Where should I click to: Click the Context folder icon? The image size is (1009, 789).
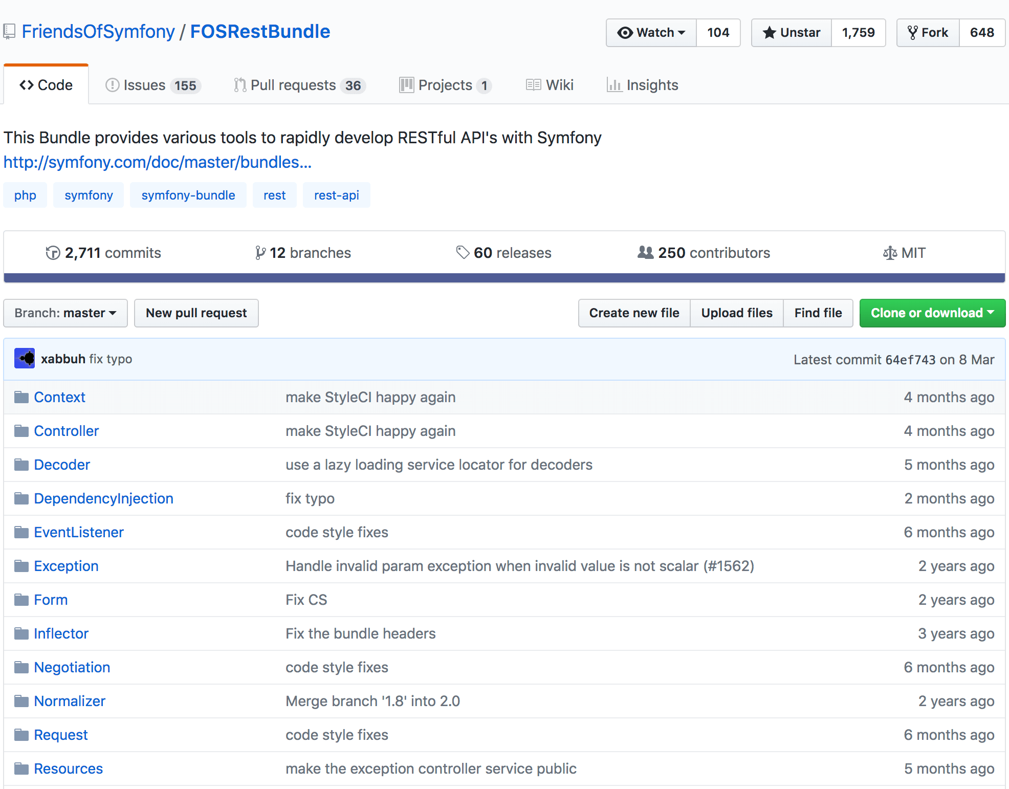click(21, 397)
